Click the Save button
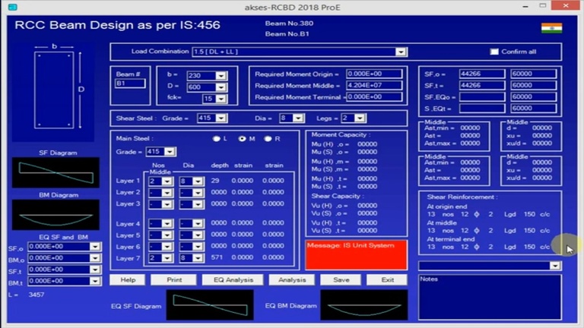Viewport: 584px width, 328px height. (341, 279)
